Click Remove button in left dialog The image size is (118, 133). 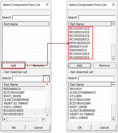(38, 65)
